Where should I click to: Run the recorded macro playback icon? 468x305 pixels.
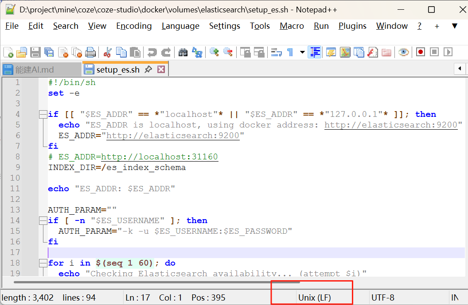pos(447,52)
